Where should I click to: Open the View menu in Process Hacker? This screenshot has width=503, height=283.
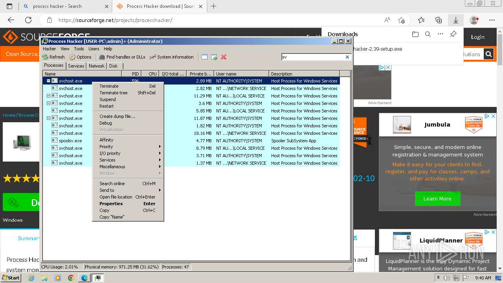pyautogui.click(x=65, y=49)
